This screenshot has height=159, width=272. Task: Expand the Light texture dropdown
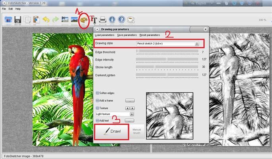coord(132,114)
